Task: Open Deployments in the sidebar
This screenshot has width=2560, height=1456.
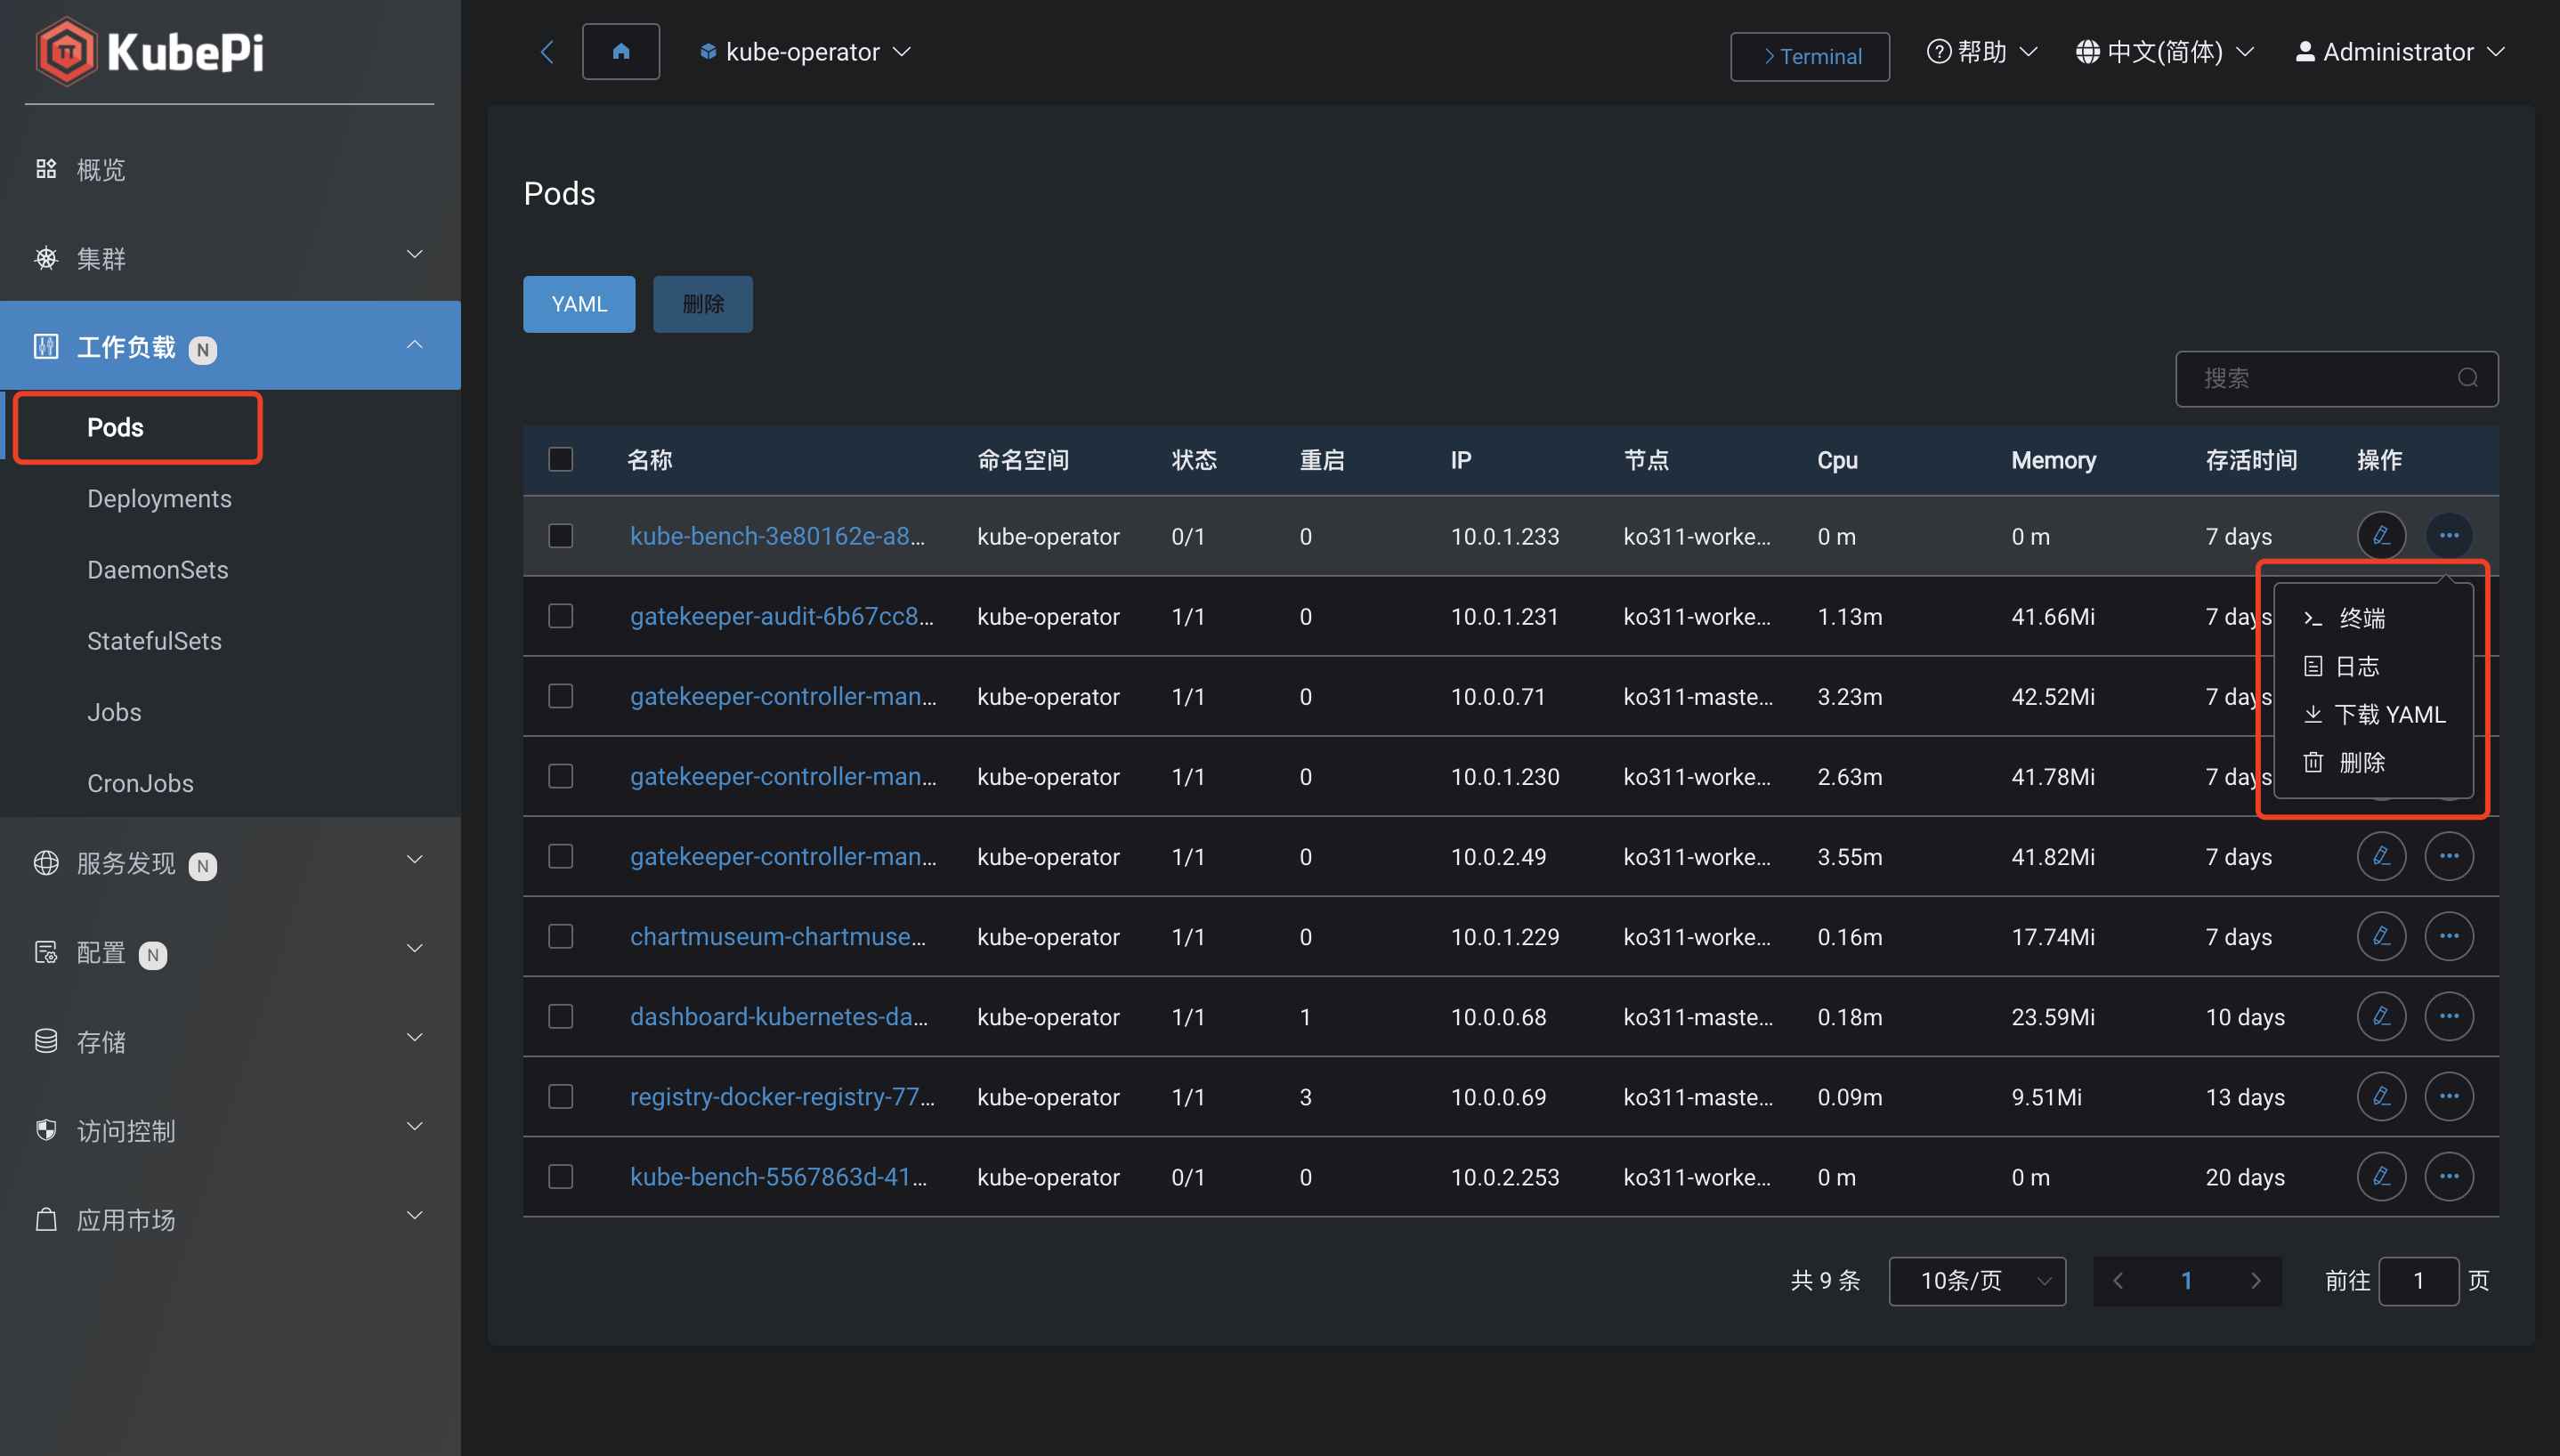Action: point(159,498)
